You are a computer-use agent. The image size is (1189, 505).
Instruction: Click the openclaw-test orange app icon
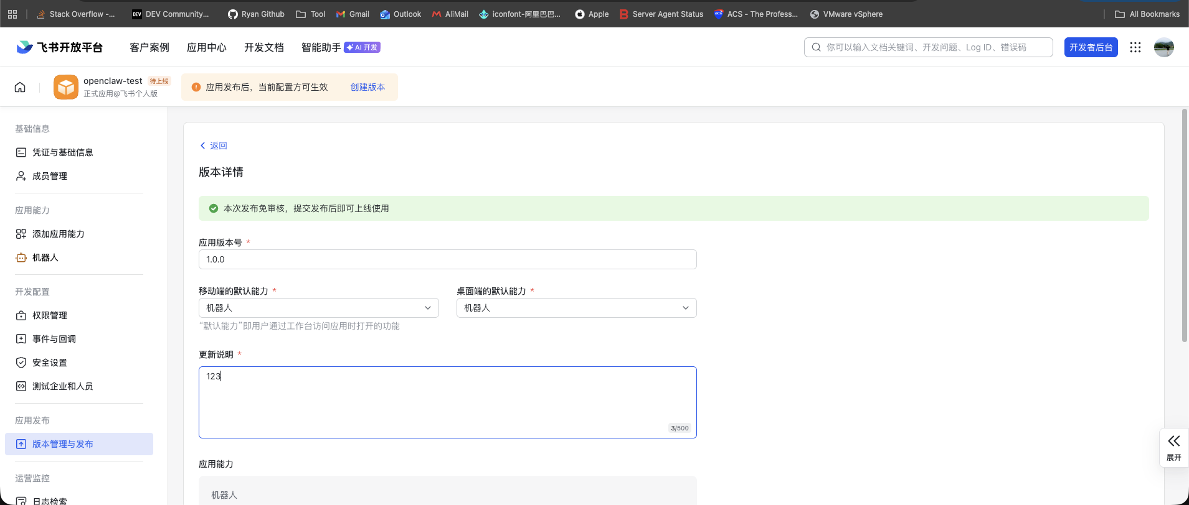66,87
